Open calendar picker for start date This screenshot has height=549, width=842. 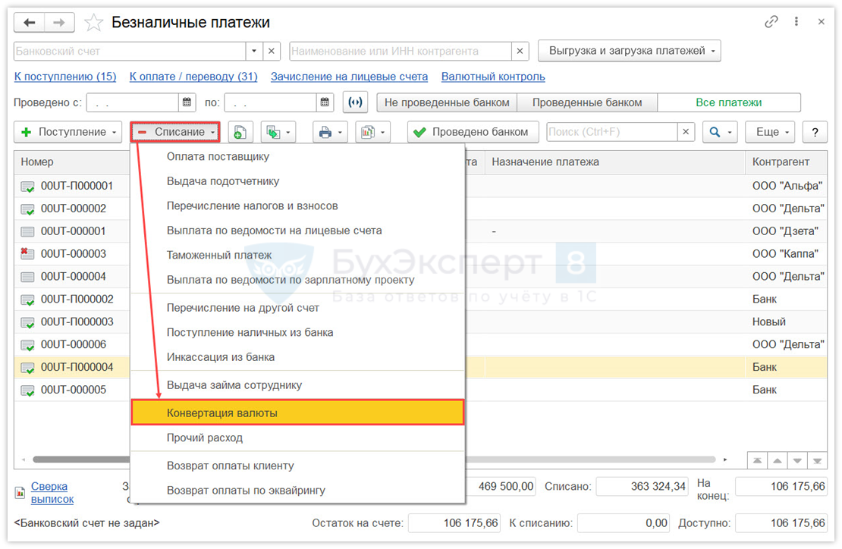click(187, 102)
